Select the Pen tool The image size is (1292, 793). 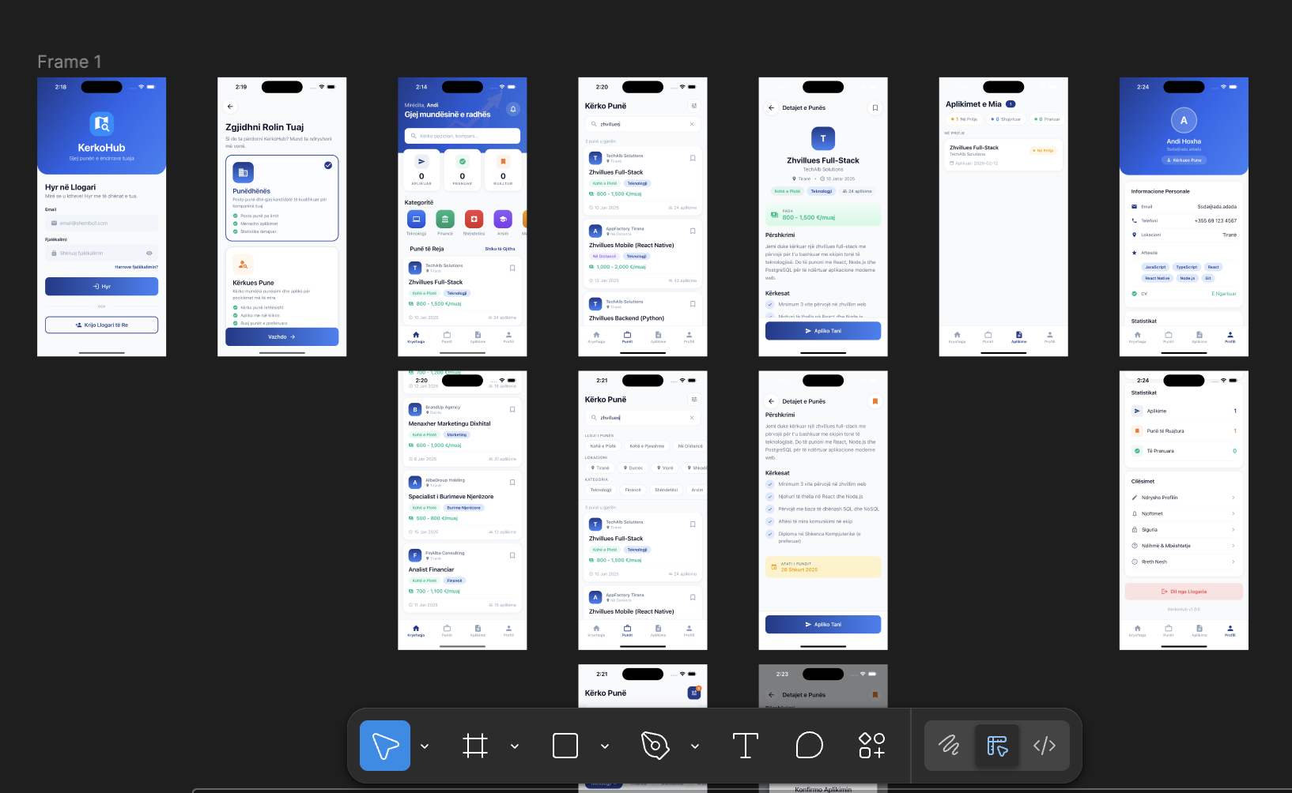click(655, 746)
